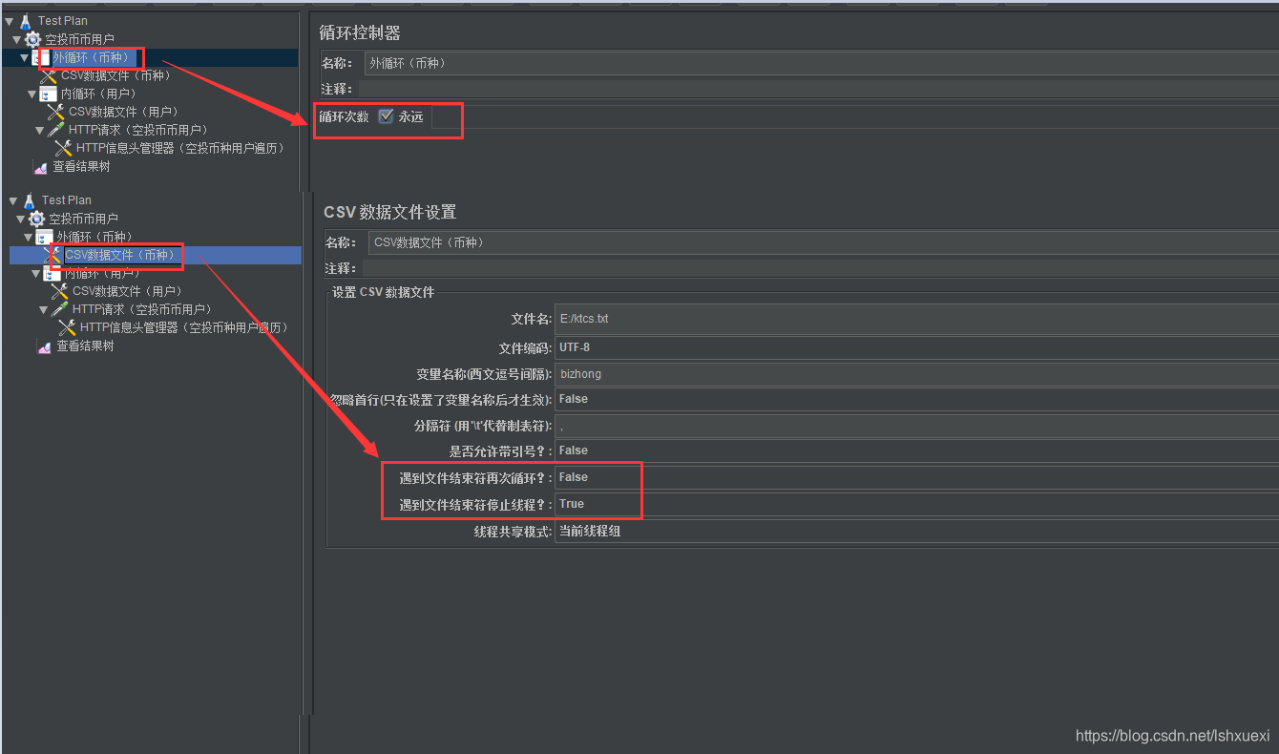Open the 遇到文件结束符停止线程 dropdown showing True
The width and height of the screenshot is (1279, 754).
(x=916, y=504)
